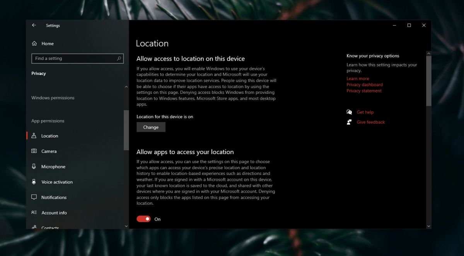This screenshot has height=256, width=464.
Task: Click 'Know your privacy options' heading
Action: click(x=373, y=56)
